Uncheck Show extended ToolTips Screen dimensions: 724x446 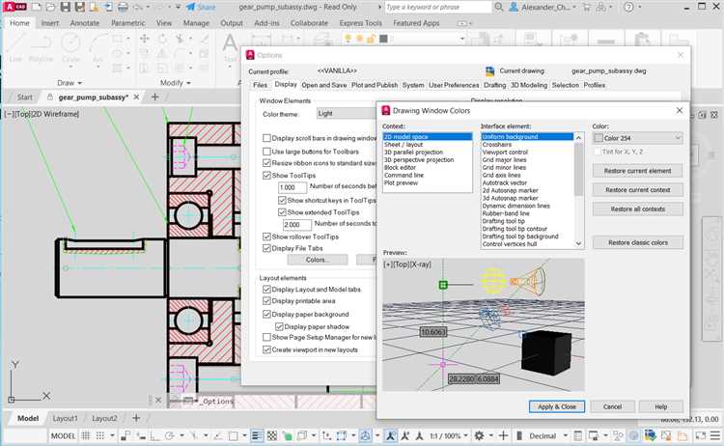[282, 212]
